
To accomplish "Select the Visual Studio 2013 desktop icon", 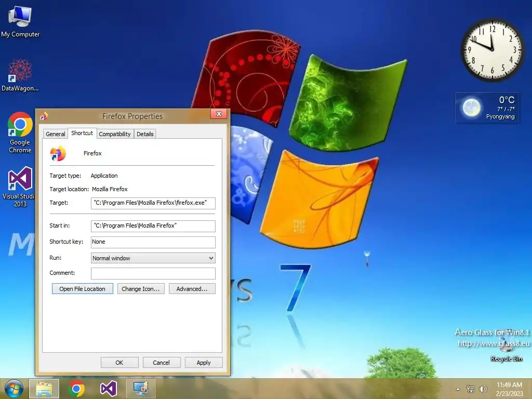I will 19,187.
